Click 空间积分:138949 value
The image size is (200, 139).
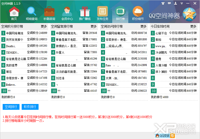37,91
